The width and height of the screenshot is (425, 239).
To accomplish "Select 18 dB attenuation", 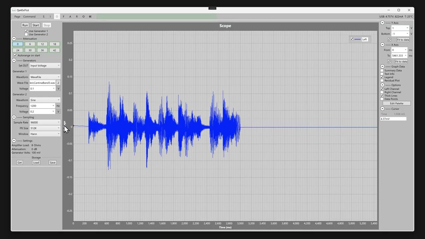I will (54, 44).
